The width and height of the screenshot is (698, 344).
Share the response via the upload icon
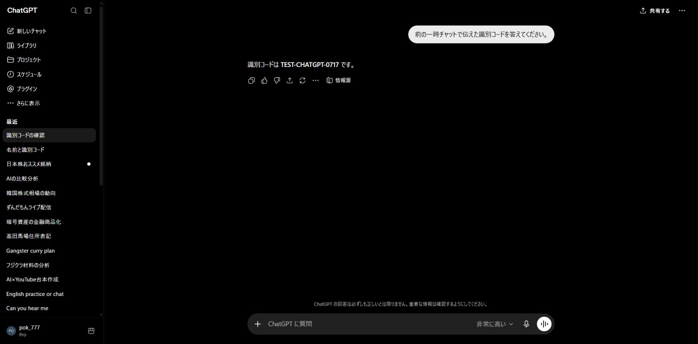coord(290,80)
